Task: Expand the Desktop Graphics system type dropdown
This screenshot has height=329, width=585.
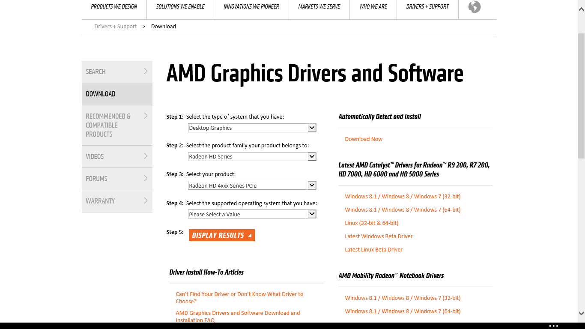Action: pos(252,128)
